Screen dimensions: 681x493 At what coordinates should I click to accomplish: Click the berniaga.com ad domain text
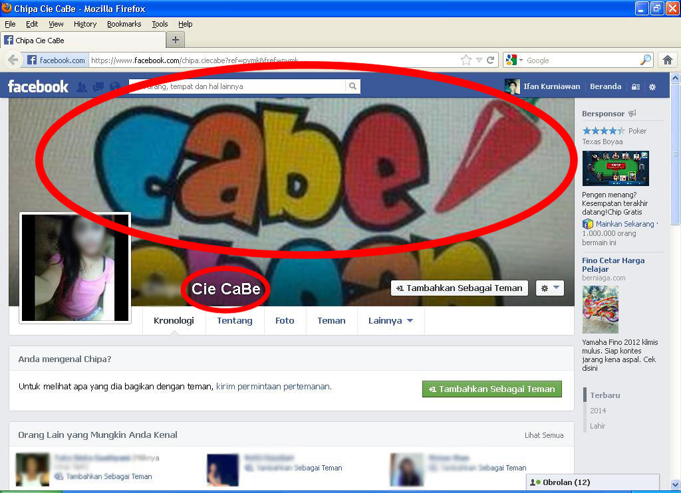click(x=604, y=278)
